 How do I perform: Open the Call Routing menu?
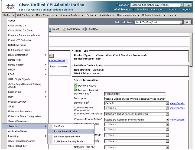click(x=25, y=15)
